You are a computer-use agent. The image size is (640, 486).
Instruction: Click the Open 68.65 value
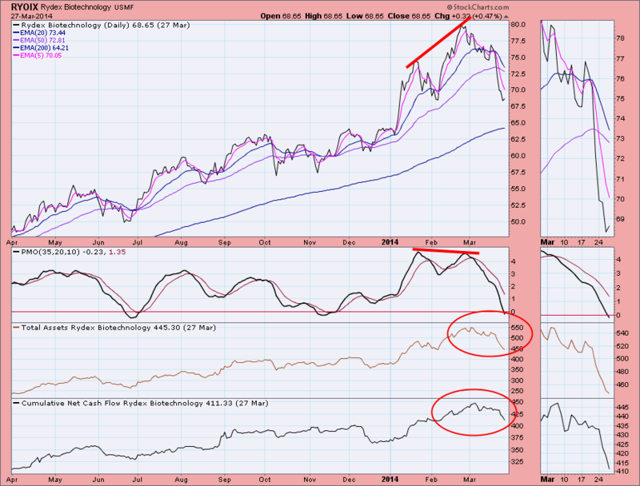pos(281,16)
